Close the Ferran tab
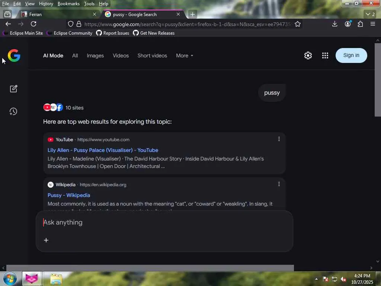Viewport: 381px width, 286px height. (95, 15)
